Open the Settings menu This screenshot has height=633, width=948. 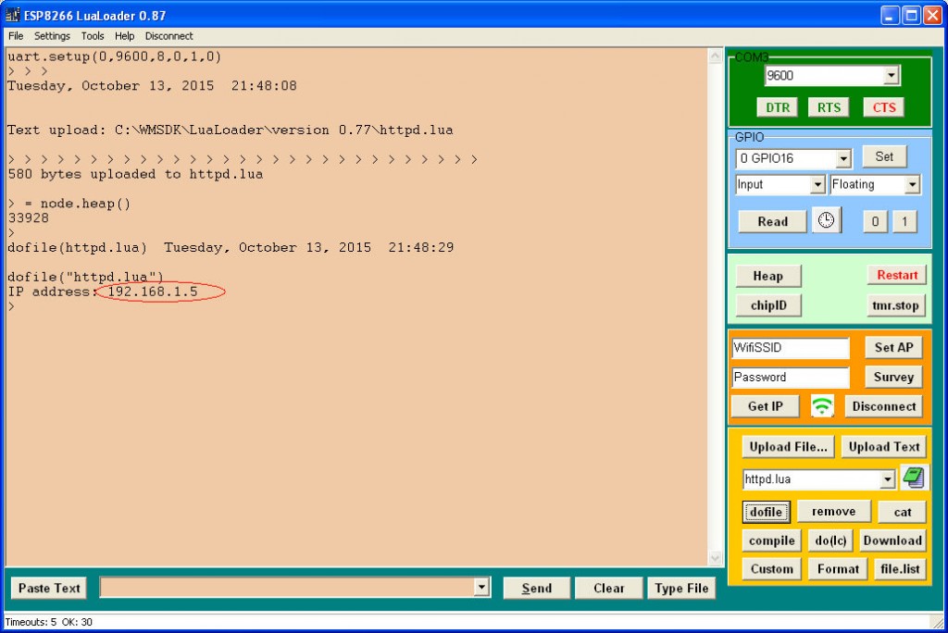tap(52, 35)
